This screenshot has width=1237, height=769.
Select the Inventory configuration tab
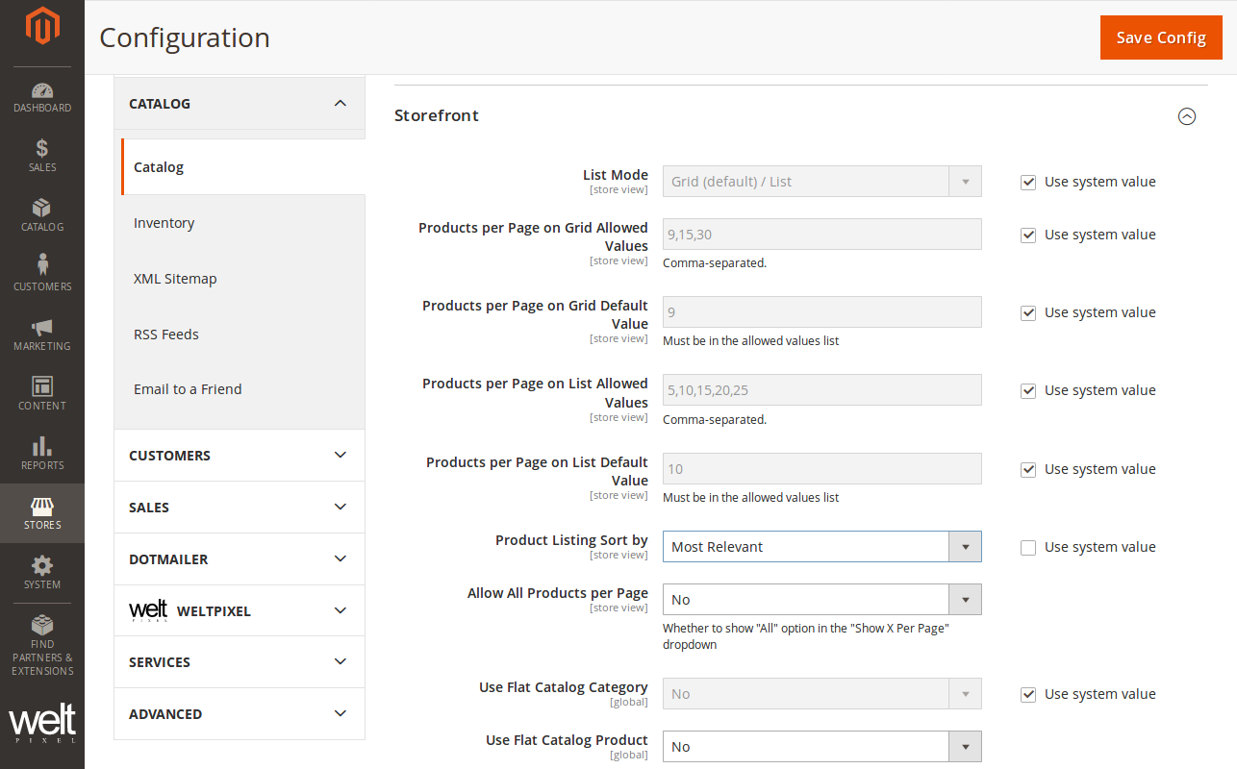[x=164, y=223]
